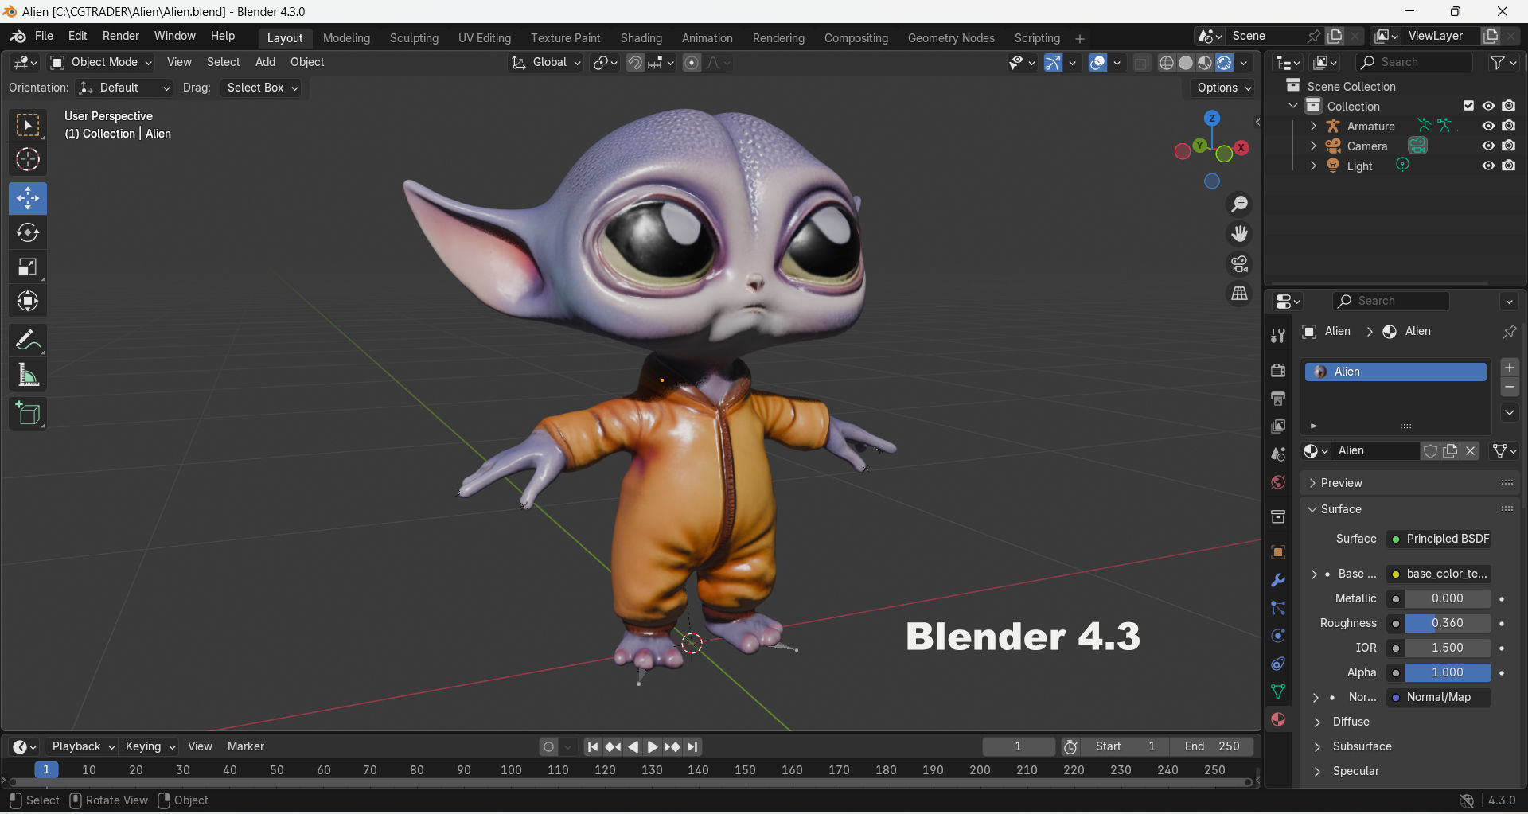Image resolution: width=1528 pixels, height=814 pixels.
Task: Hide the Light in viewport
Action: [1488, 166]
